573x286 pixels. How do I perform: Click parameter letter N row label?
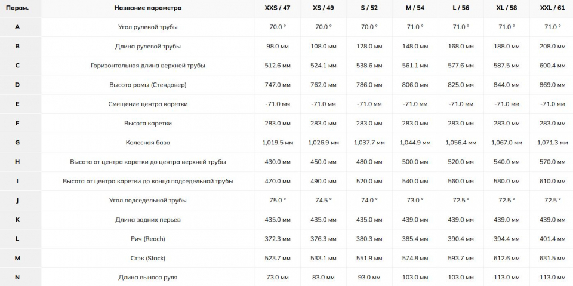[x=17, y=278]
